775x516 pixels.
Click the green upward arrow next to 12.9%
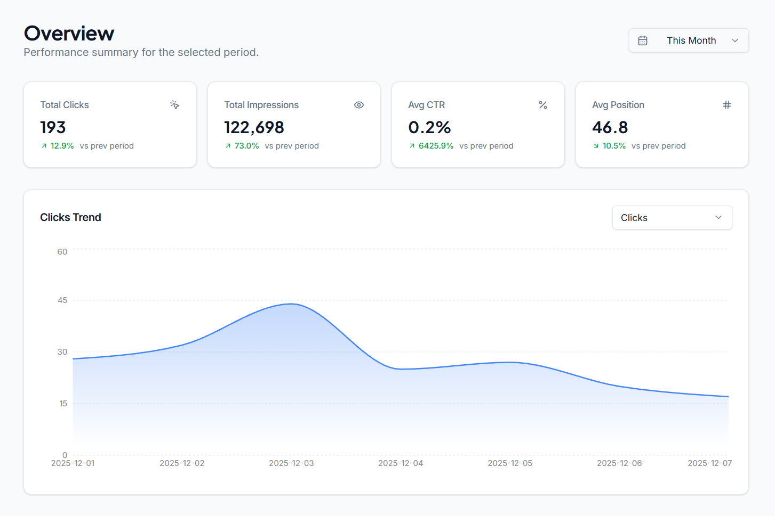44,145
